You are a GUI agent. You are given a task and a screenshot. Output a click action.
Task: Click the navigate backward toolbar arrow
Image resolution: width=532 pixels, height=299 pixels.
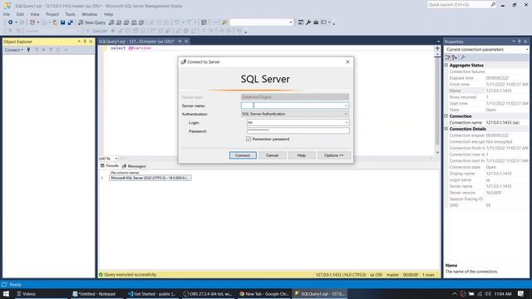[11, 22]
